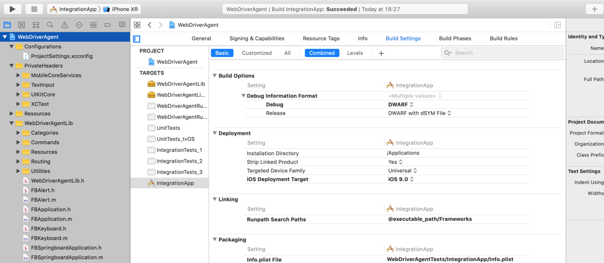Click the build settings Search field
The height and width of the screenshot is (263, 604).
502,53
